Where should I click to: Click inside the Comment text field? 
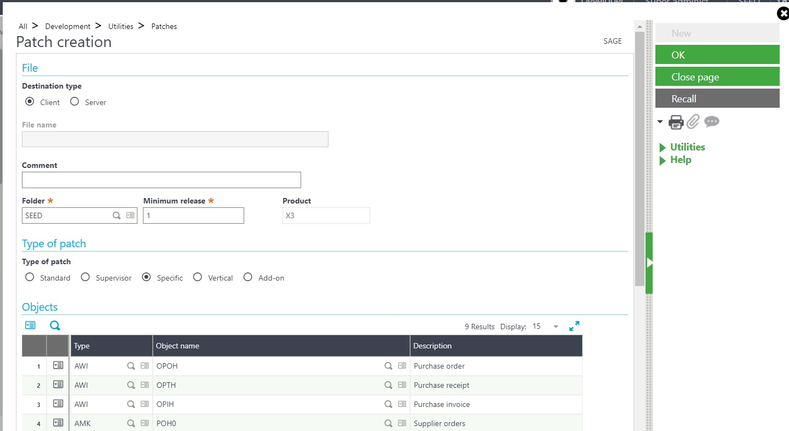coord(161,179)
